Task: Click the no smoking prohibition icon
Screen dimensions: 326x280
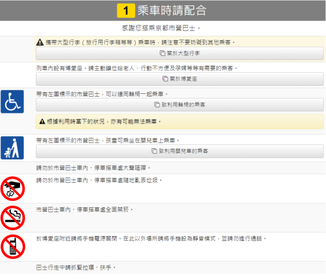Action: (12, 217)
